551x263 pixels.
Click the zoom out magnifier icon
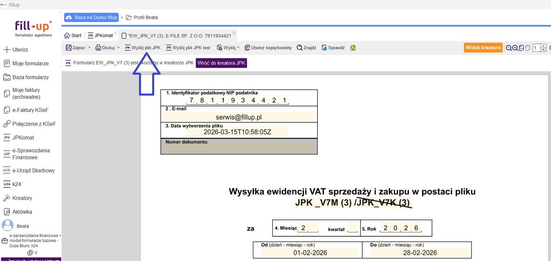(x=509, y=48)
